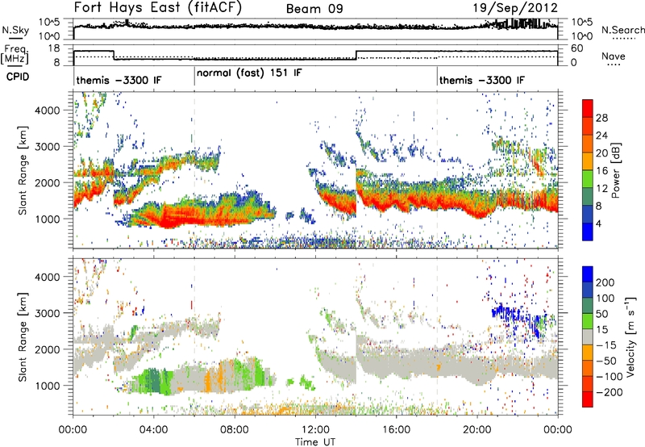Click the frequency step-up near 14:00

coord(356,55)
